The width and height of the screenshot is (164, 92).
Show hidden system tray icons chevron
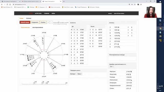tap(158, 84)
